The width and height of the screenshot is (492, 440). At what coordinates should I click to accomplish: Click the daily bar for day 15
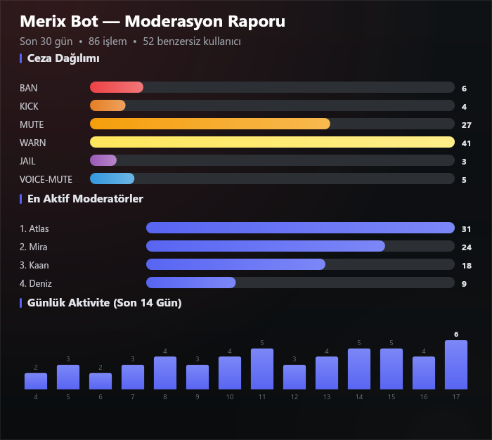(391, 369)
